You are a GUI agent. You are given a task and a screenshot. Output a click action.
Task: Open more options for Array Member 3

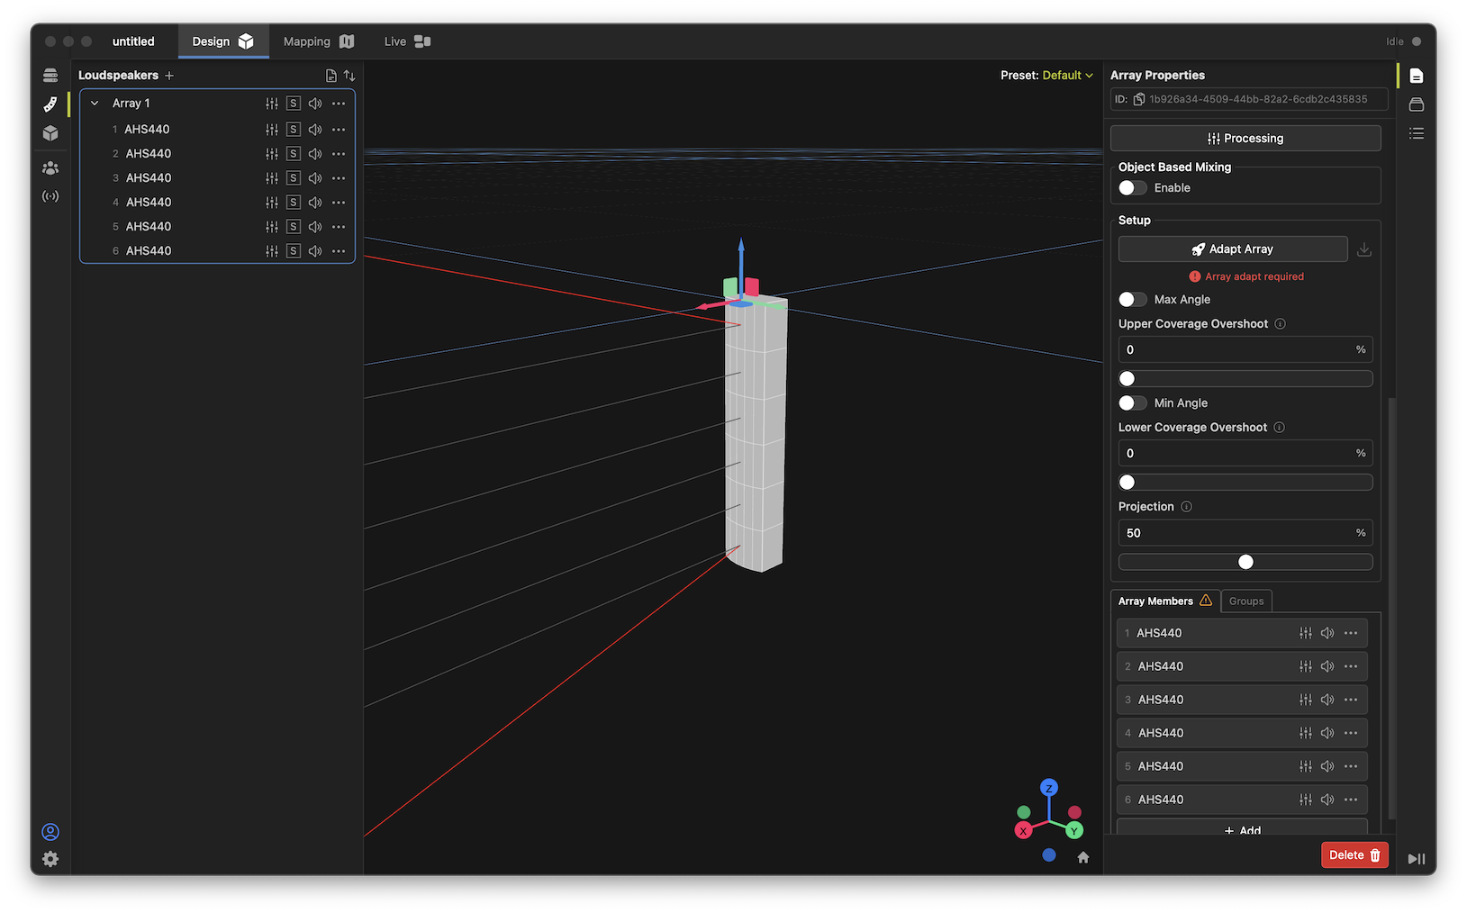tap(1351, 700)
